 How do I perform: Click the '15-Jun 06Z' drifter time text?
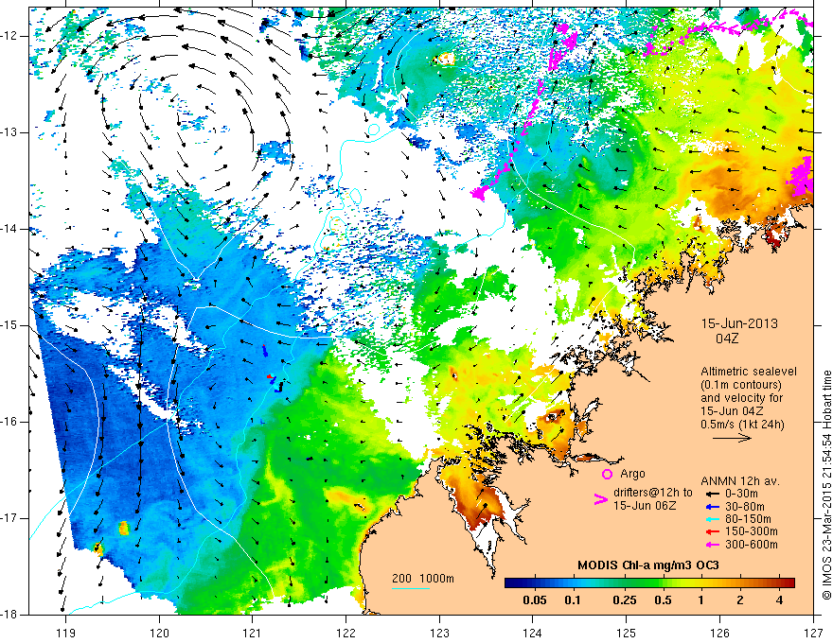pyautogui.click(x=645, y=506)
